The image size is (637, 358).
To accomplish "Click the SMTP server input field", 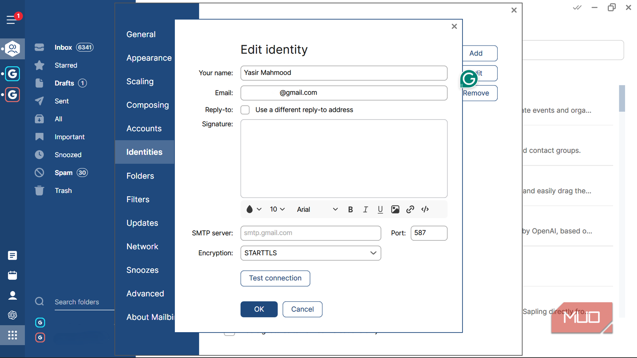I will [310, 233].
